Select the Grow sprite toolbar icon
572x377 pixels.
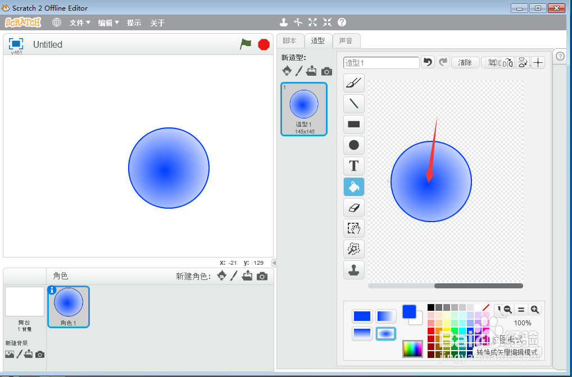point(312,22)
